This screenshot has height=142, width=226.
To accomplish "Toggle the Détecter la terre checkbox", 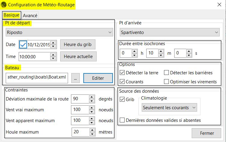I will 122,73.
